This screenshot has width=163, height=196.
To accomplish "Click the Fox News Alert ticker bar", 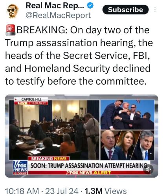I will [89, 172].
